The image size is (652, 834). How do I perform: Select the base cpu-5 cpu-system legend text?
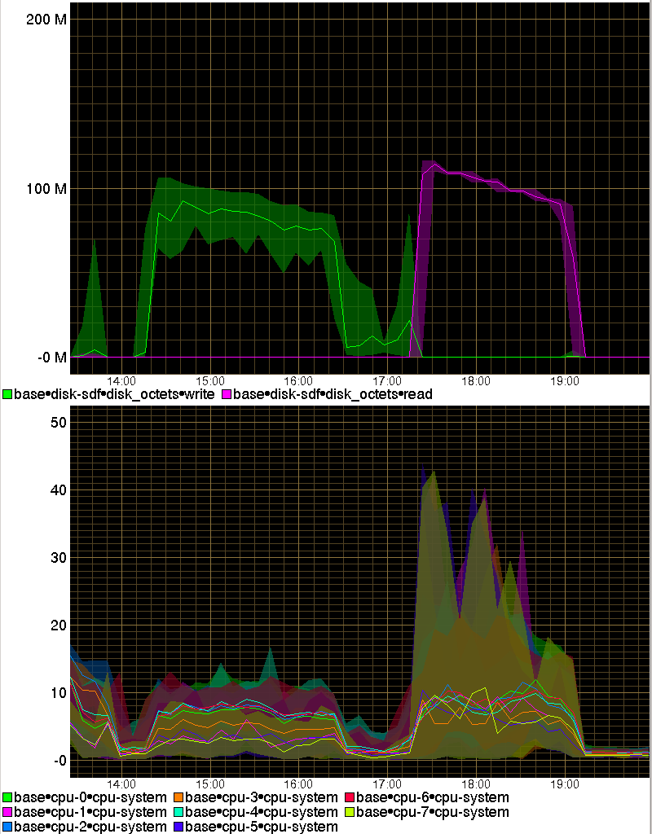pyautogui.click(x=261, y=827)
